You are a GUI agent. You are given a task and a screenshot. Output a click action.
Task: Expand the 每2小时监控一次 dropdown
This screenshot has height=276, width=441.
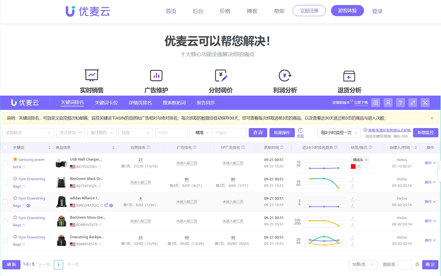[339, 132]
